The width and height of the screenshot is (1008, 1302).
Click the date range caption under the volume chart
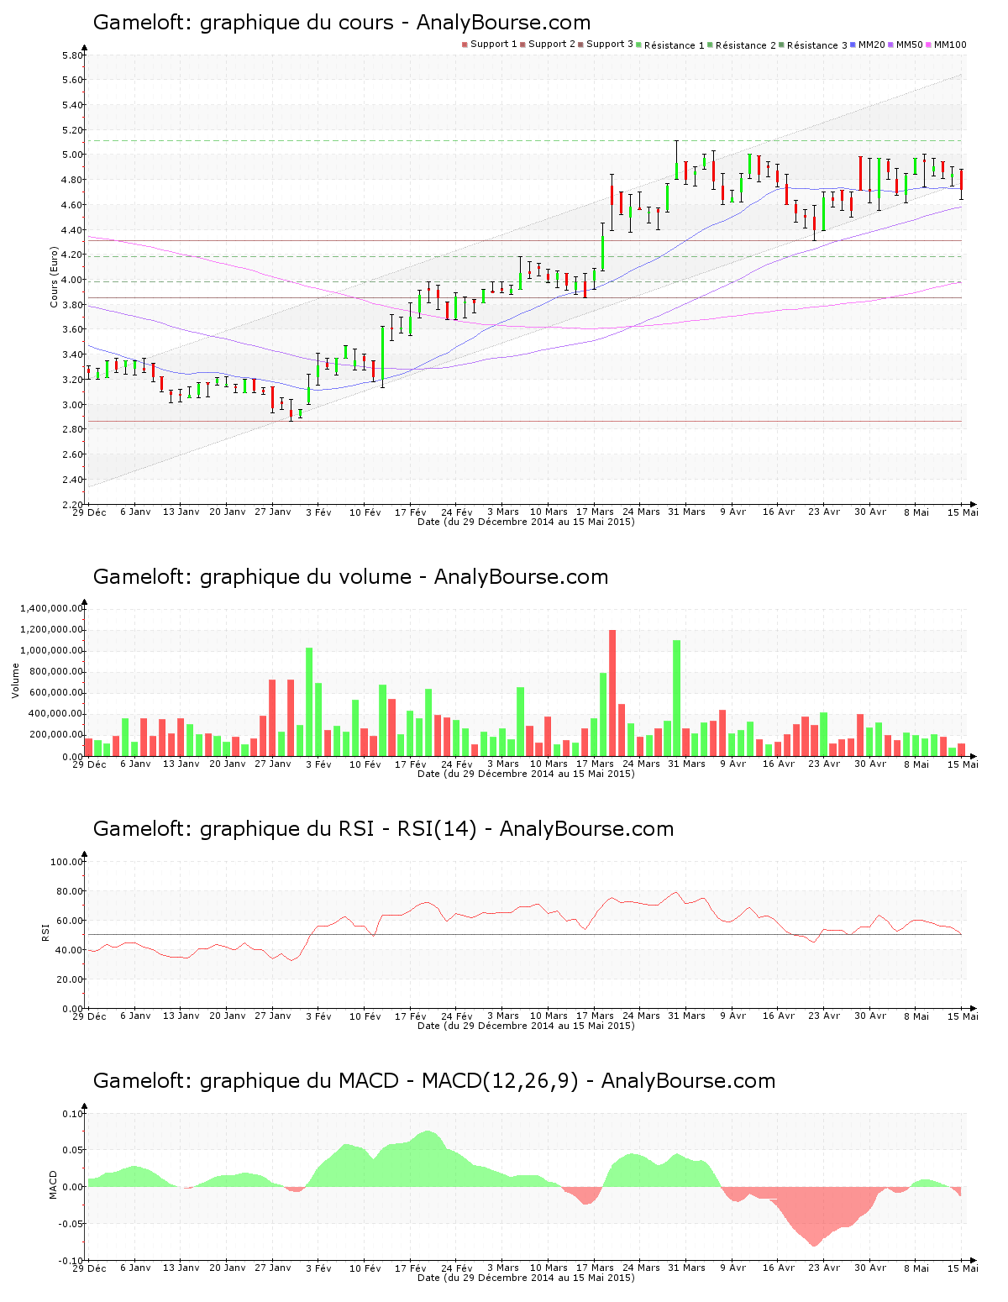click(x=526, y=774)
